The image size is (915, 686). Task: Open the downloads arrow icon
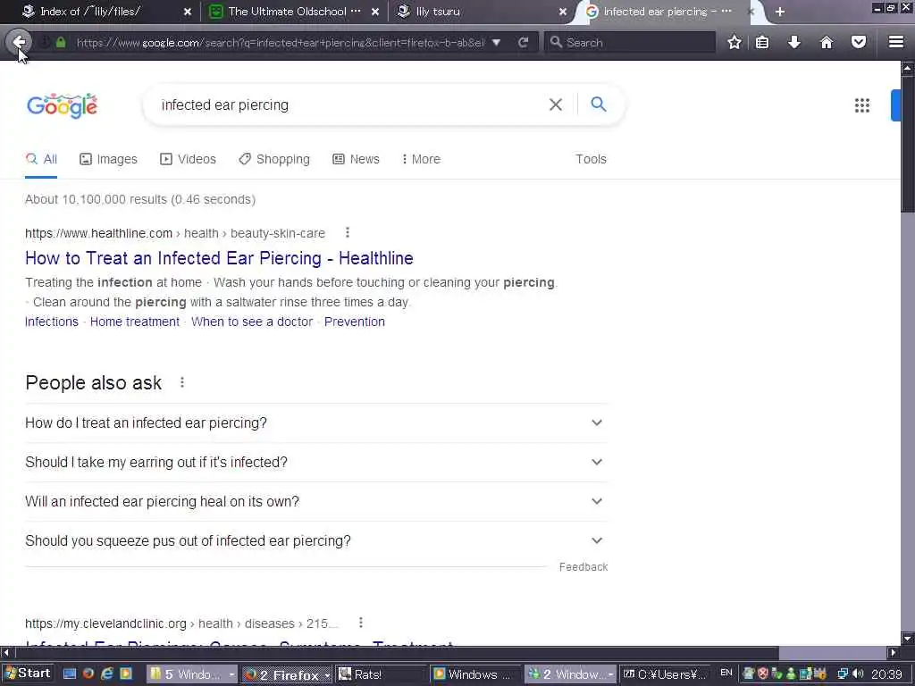pos(794,42)
